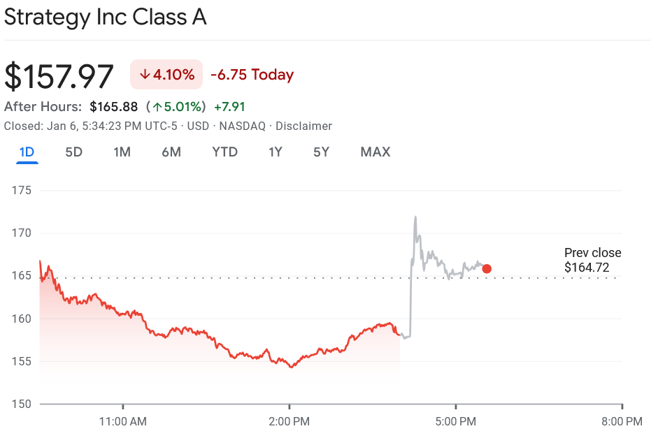Select the MAX time range
The image size is (651, 438).
[x=375, y=152]
